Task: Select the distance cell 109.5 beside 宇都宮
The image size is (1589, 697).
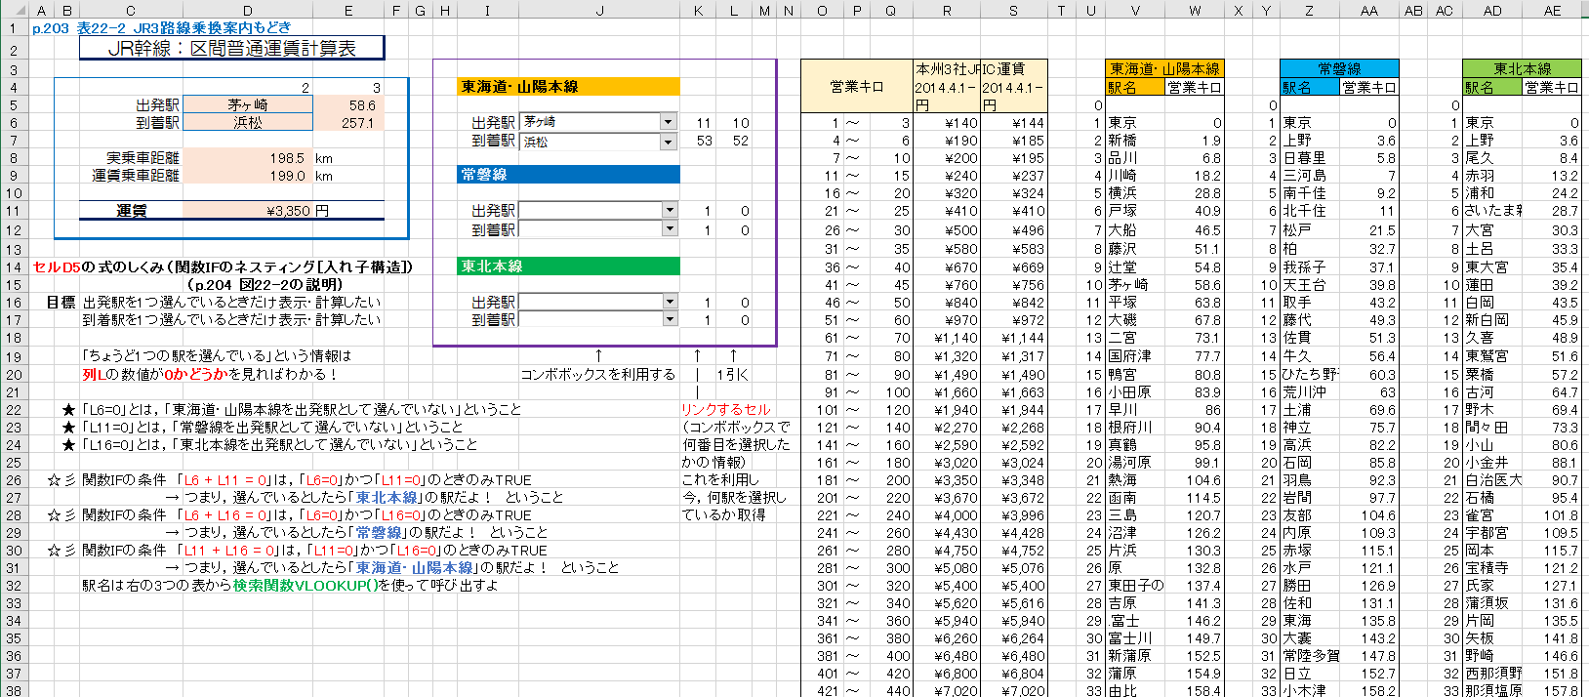Action: pos(1552,532)
